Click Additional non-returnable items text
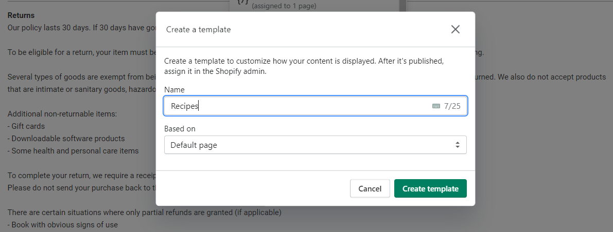The image size is (613, 232). point(62,113)
